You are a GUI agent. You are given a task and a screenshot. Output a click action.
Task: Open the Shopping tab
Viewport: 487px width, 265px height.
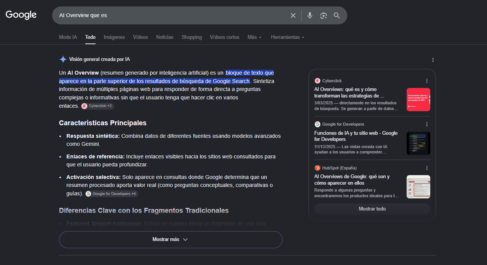192,37
